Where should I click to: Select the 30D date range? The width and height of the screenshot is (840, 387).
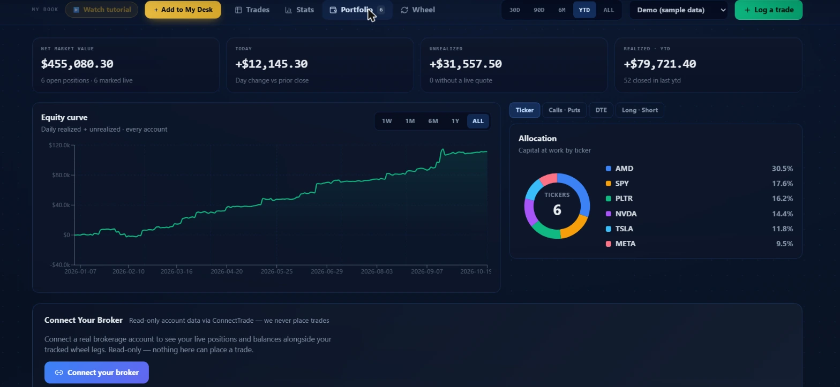[x=515, y=10]
